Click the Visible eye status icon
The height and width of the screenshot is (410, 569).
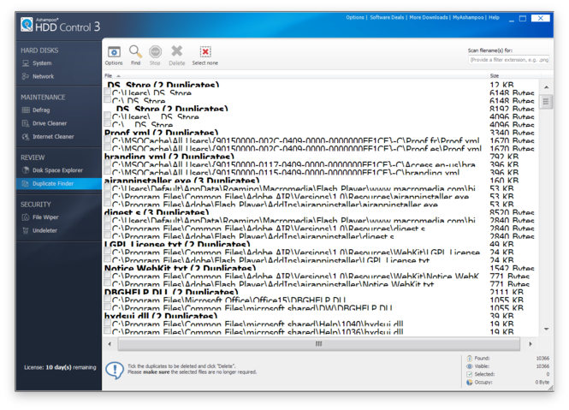[470, 366]
